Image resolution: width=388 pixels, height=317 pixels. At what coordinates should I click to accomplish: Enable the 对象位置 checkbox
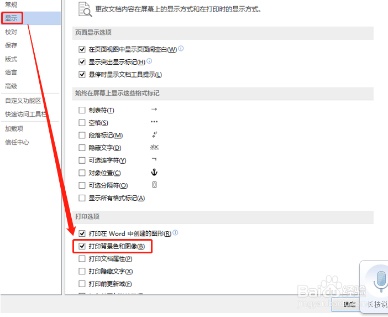pos(82,173)
